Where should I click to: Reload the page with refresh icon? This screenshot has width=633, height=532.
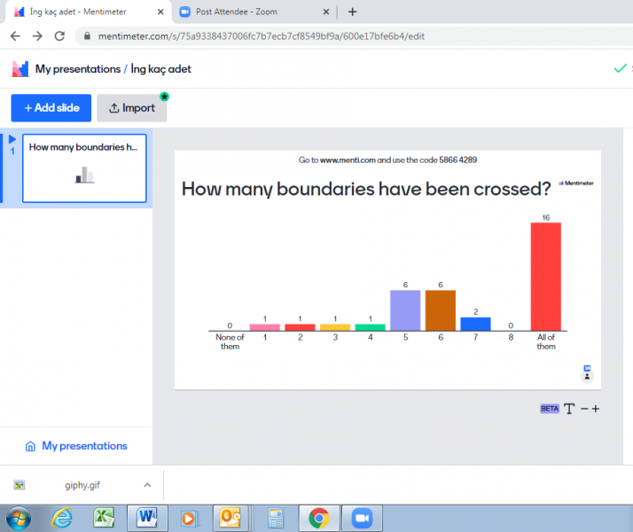point(59,36)
